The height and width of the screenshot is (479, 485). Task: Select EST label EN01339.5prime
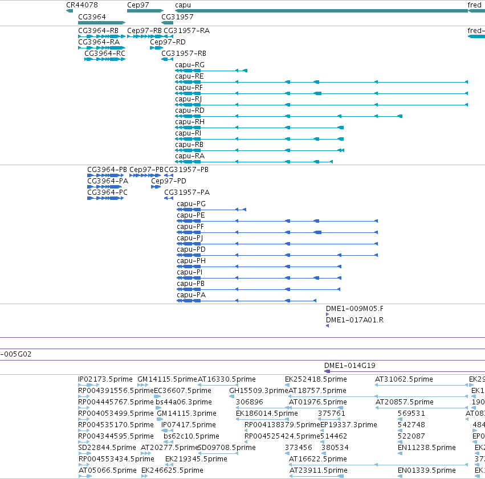pyautogui.click(x=427, y=470)
